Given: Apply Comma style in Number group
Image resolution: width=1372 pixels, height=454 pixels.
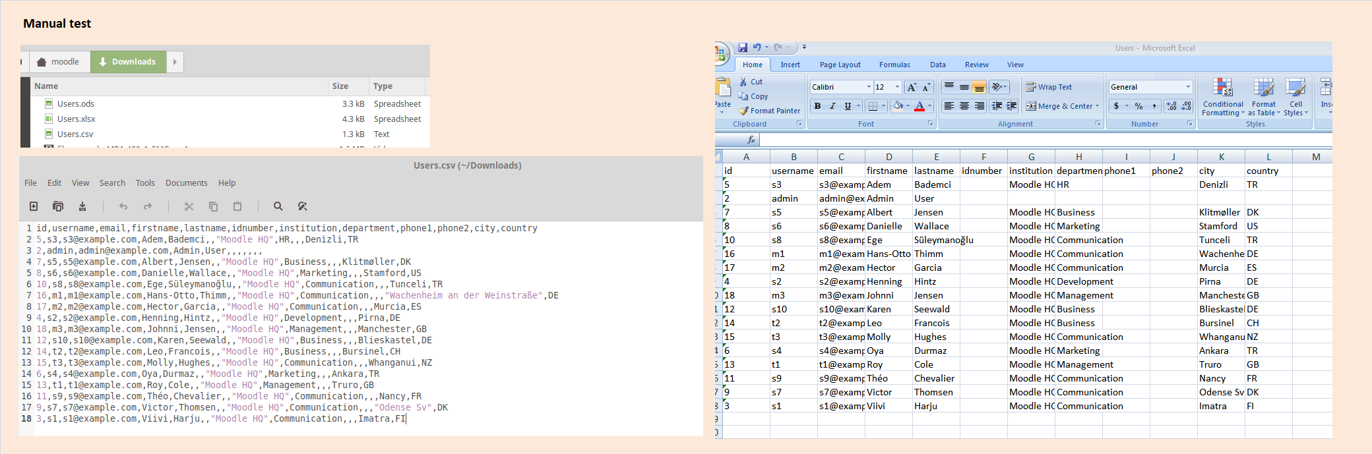Looking at the screenshot, I should pos(1154,106).
